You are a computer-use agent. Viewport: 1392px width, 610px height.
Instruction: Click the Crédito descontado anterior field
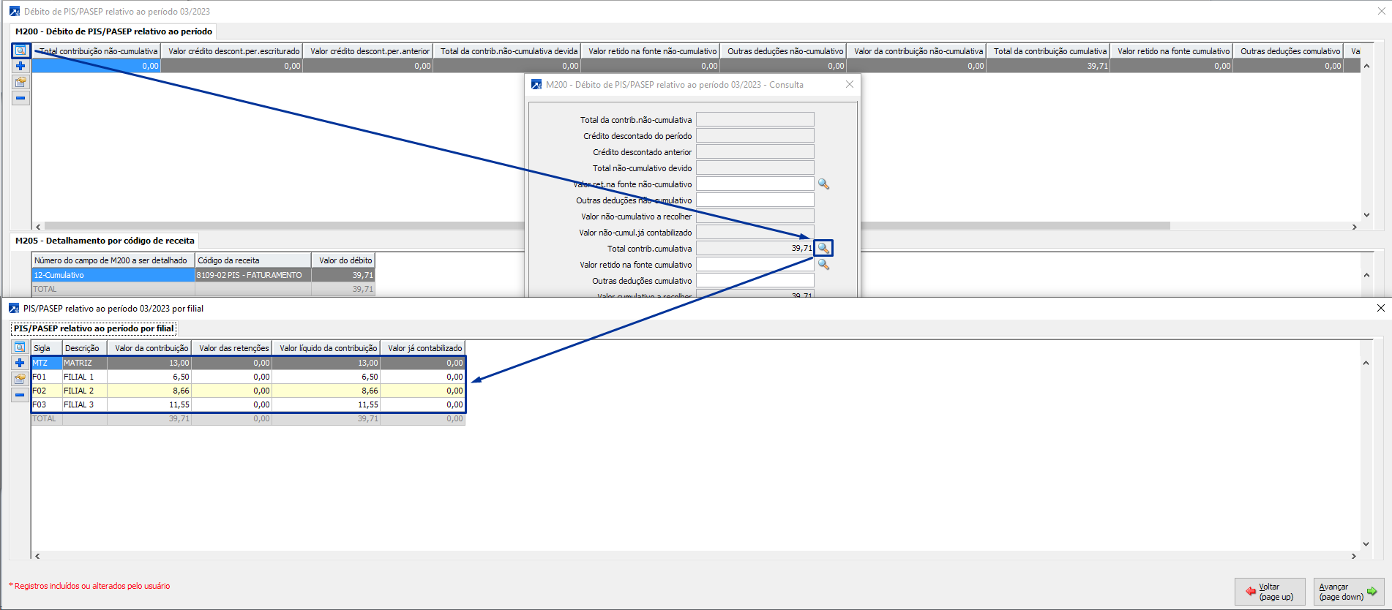(755, 152)
